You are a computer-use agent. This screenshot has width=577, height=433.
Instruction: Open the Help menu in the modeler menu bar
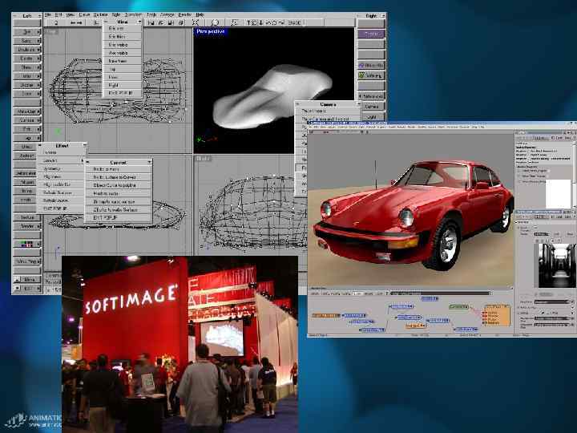coord(200,14)
